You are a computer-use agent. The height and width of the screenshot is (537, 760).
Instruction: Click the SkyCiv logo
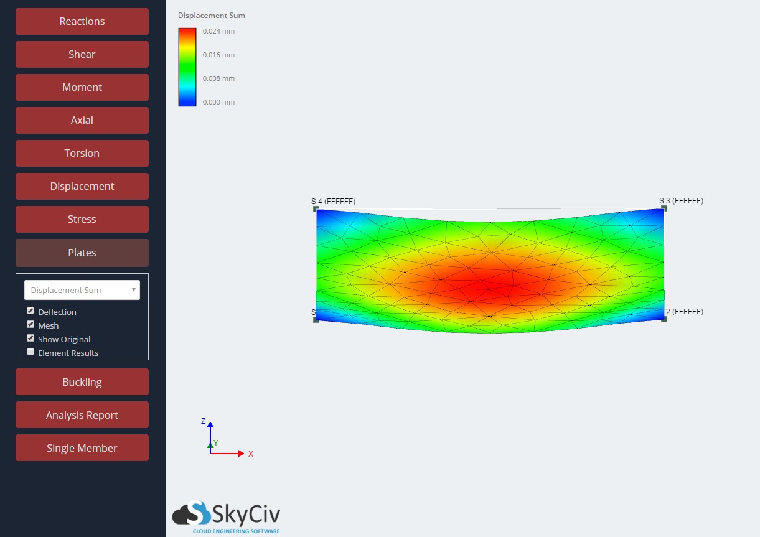(x=227, y=516)
